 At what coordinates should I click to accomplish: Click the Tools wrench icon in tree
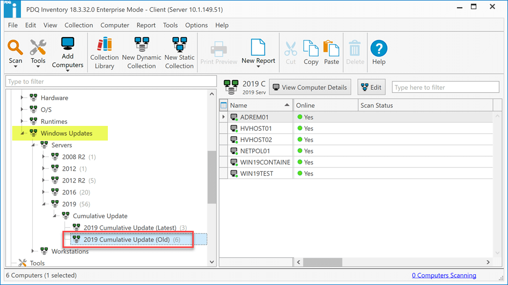point(22,263)
